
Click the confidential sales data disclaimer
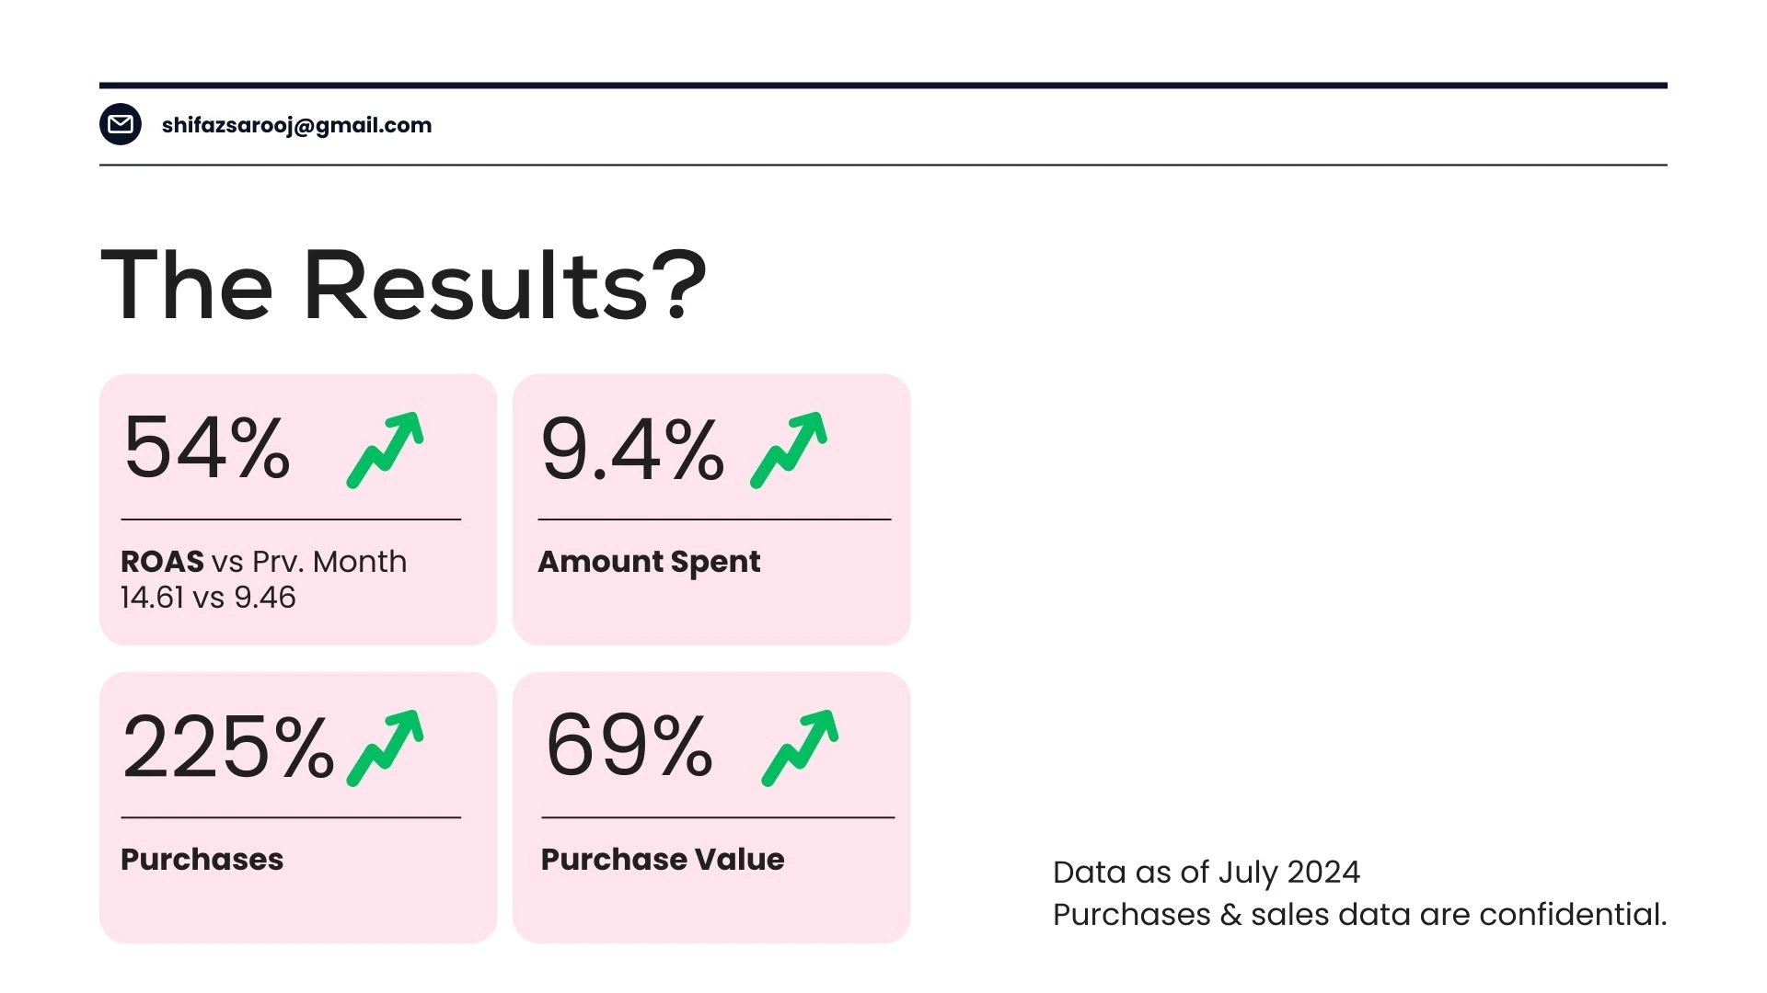pyautogui.click(x=1360, y=915)
